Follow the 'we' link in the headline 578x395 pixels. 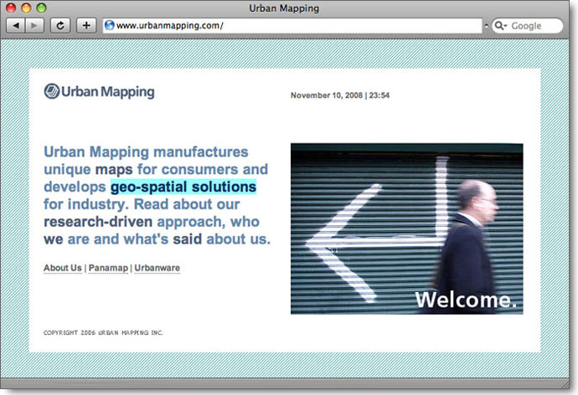(54, 239)
